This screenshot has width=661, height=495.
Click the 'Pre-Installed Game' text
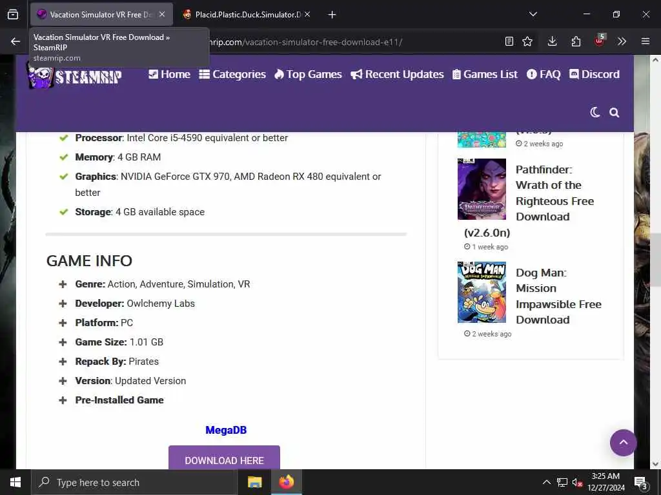point(119,400)
